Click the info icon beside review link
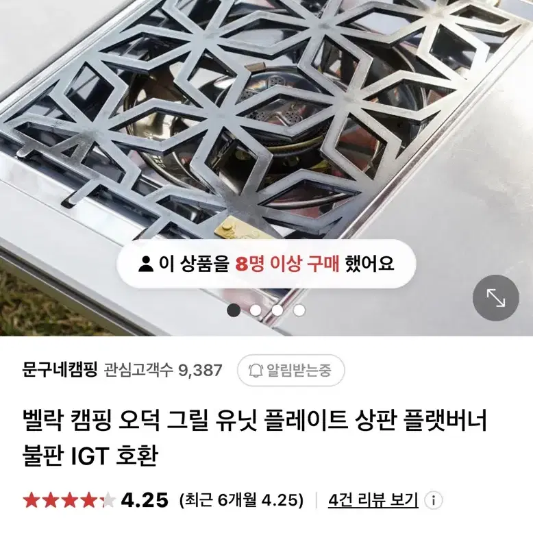 click(434, 500)
